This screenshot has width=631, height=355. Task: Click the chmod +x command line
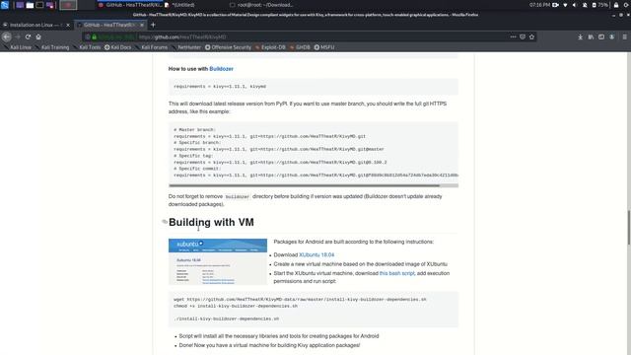(236, 306)
